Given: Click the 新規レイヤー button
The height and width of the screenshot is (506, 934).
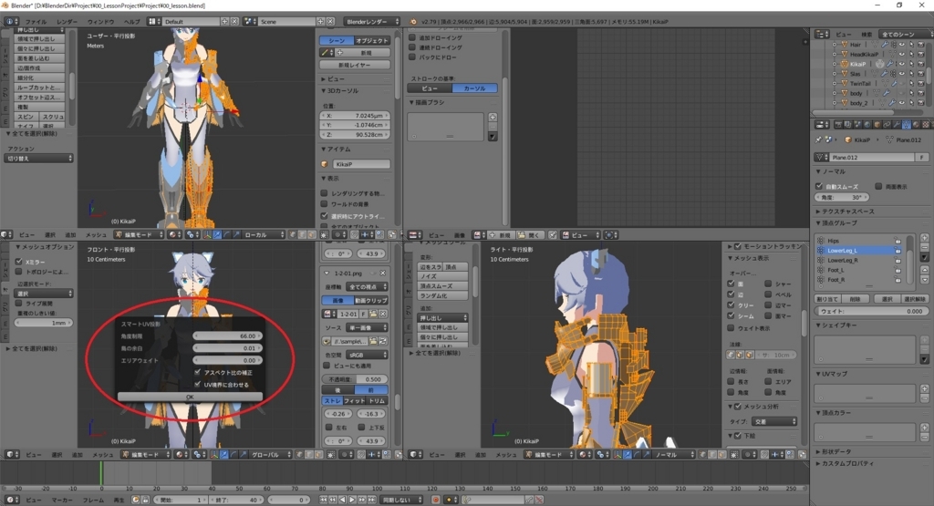Looking at the screenshot, I should 355,65.
